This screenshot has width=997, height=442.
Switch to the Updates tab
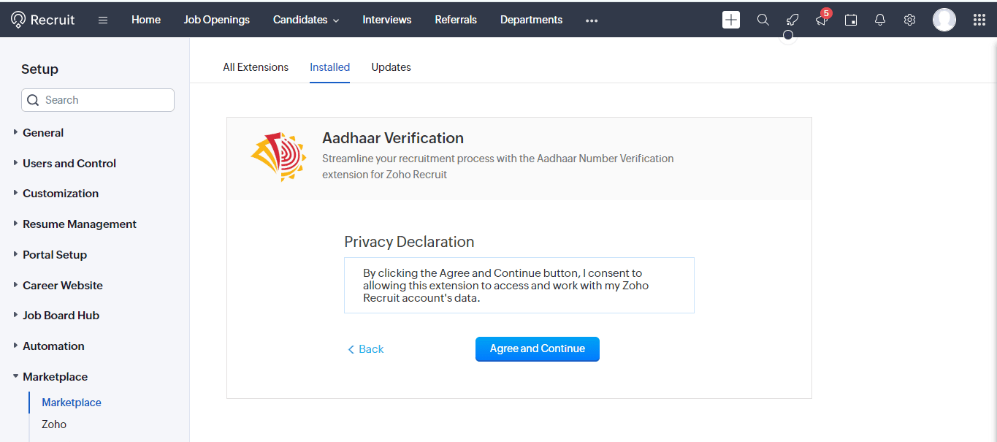click(x=391, y=67)
